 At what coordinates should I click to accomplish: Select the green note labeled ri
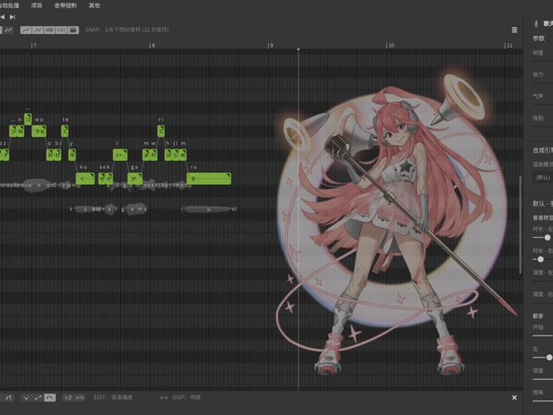(161, 131)
